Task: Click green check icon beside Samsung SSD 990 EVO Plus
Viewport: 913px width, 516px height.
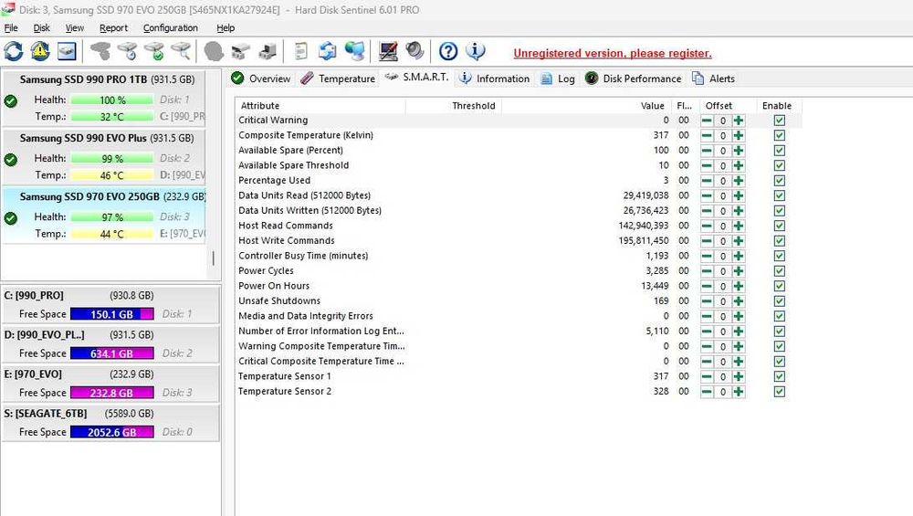Action: coord(10,160)
